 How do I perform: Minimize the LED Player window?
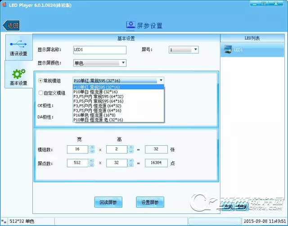254,4
